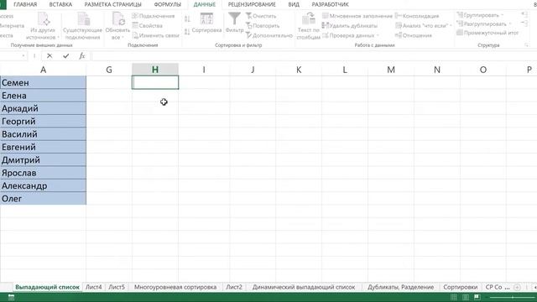Click the fx insert function button
Screen dimensions: 537x302
[x=82, y=56]
